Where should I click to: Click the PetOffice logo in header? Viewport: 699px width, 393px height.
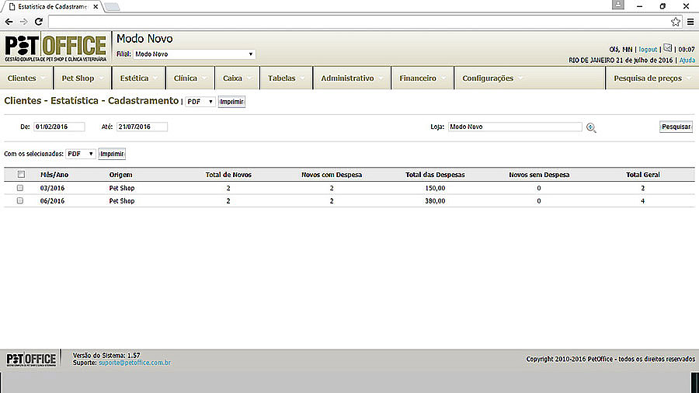(55, 48)
